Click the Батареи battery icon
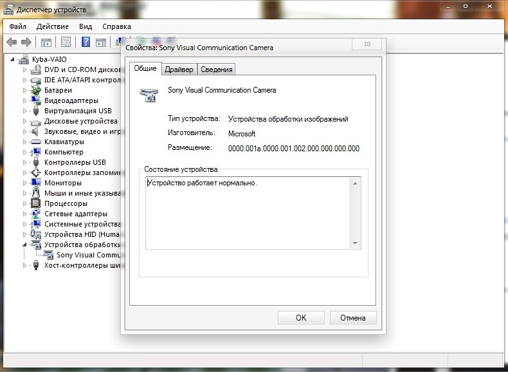508x372 pixels. (x=36, y=90)
